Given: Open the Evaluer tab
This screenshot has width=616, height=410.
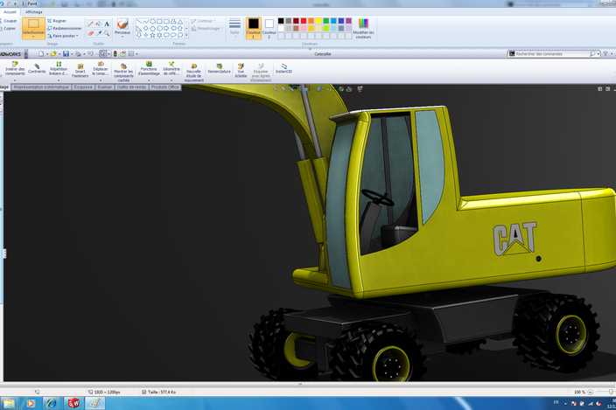Looking at the screenshot, I should pos(105,87).
